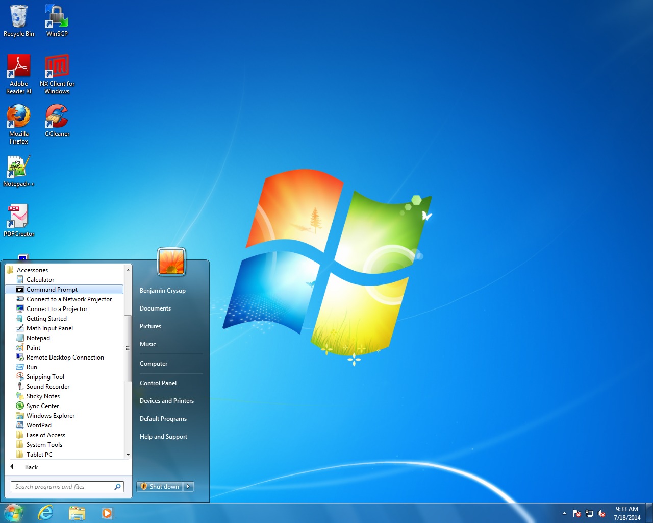Image resolution: width=653 pixels, height=523 pixels.
Task: Click the Sticky Notes icon
Action: click(20, 396)
